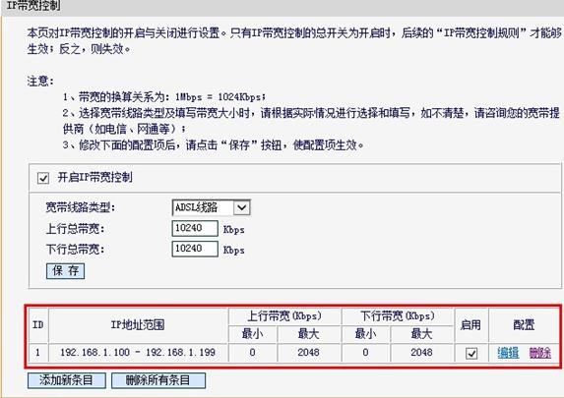Click the 编辑 link for rule 1

[508, 353]
